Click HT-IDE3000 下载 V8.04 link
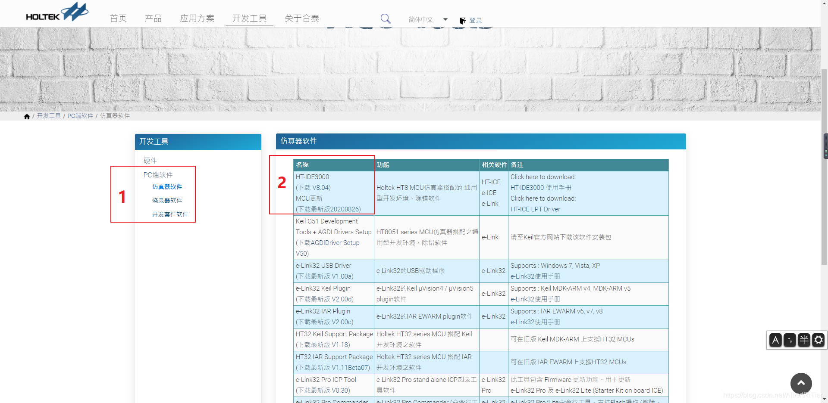 tap(313, 188)
